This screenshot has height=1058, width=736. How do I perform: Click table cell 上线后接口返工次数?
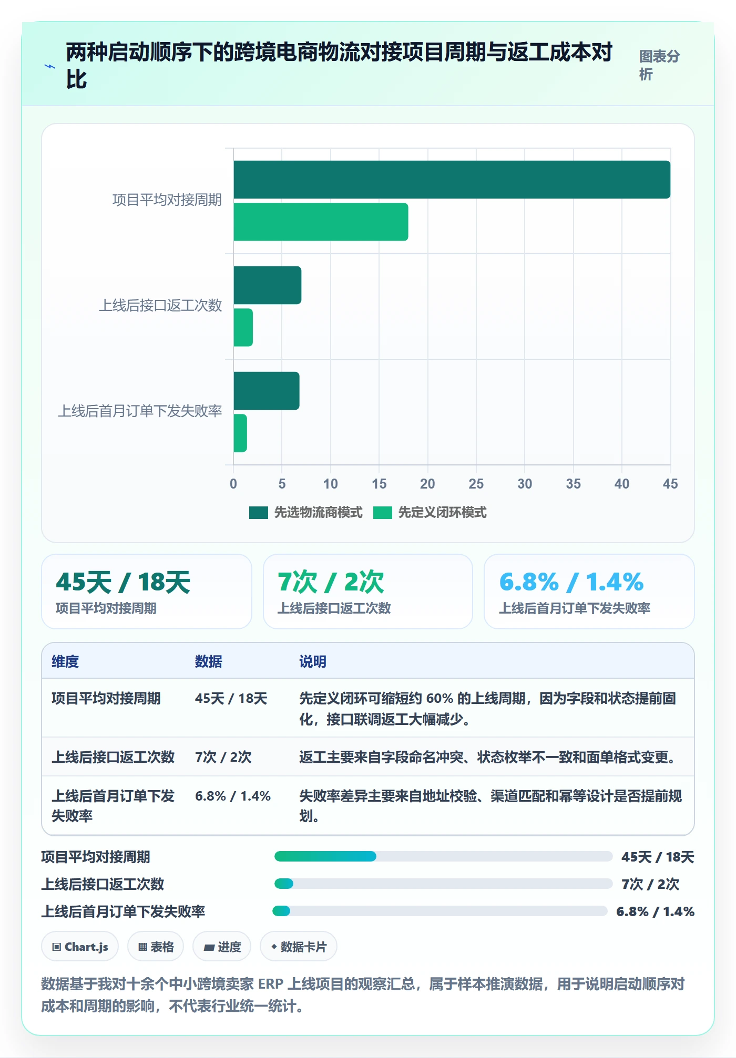coord(113,757)
